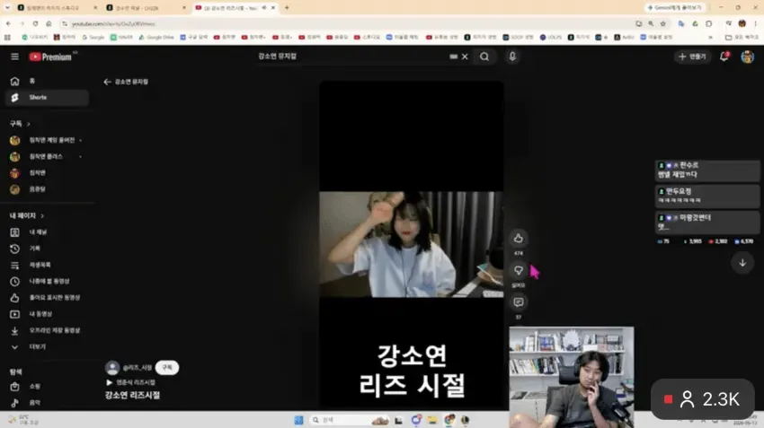Subscribe with the 구독 button
This screenshot has height=428, width=764.
tap(167, 368)
